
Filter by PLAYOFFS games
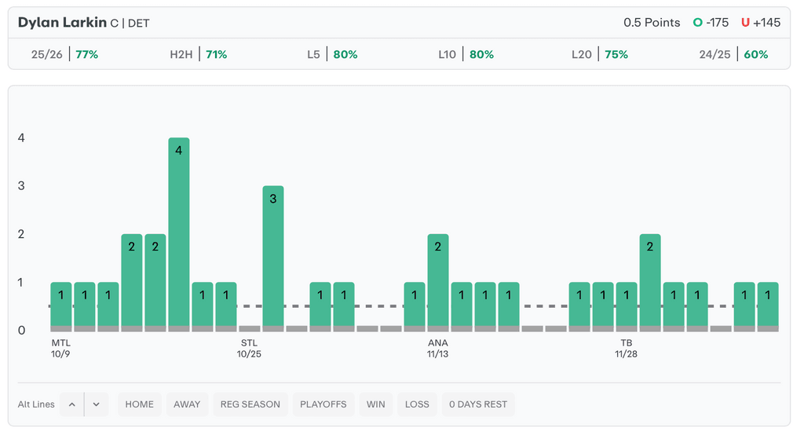(x=323, y=404)
